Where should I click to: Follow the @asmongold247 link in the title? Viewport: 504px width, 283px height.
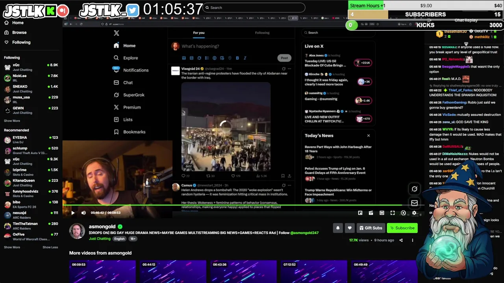304,233
